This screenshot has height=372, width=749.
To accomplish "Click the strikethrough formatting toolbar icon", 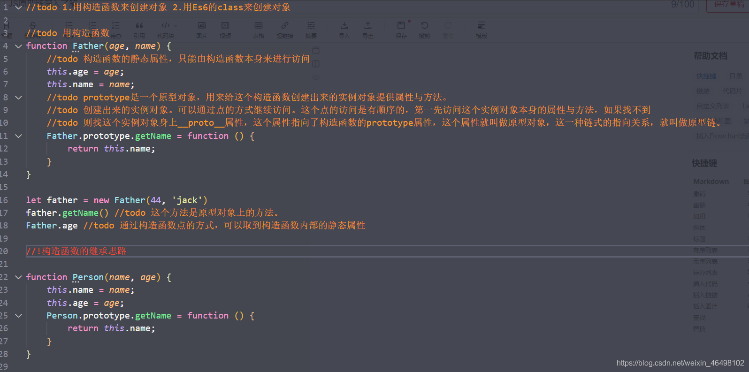I will click(32, 25).
